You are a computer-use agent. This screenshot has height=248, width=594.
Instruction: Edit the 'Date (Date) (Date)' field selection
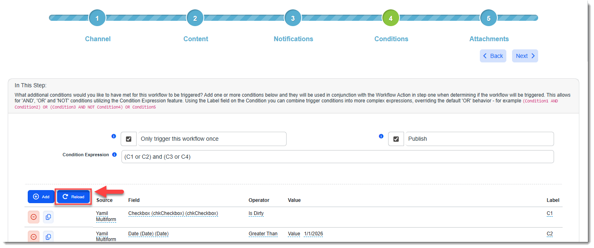point(148,234)
